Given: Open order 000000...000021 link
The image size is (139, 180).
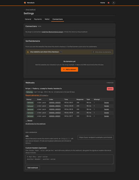Looking at the screenshot, I should (55, 116).
